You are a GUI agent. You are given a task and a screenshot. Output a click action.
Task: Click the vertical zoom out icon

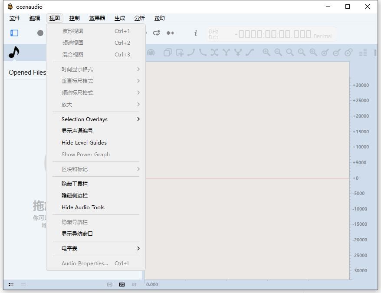[337, 52]
